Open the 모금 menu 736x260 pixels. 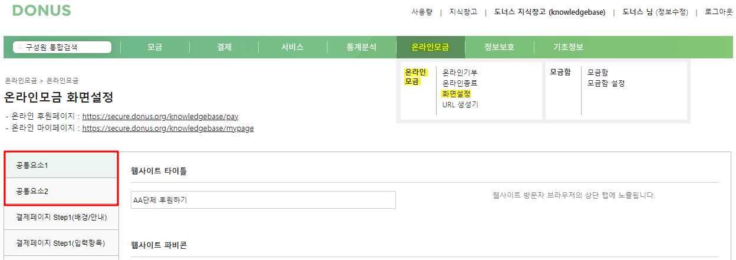click(x=155, y=47)
